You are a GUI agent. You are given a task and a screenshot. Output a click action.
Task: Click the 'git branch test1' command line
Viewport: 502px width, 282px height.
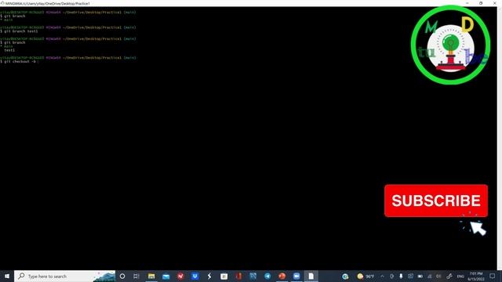(19, 31)
